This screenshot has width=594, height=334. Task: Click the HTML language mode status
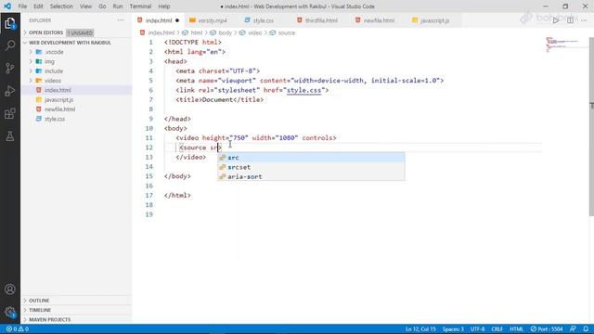516,329
